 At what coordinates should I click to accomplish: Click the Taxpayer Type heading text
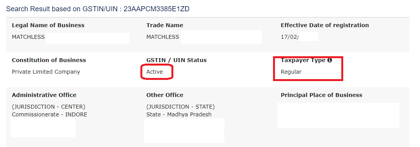(x=303, y=60)
